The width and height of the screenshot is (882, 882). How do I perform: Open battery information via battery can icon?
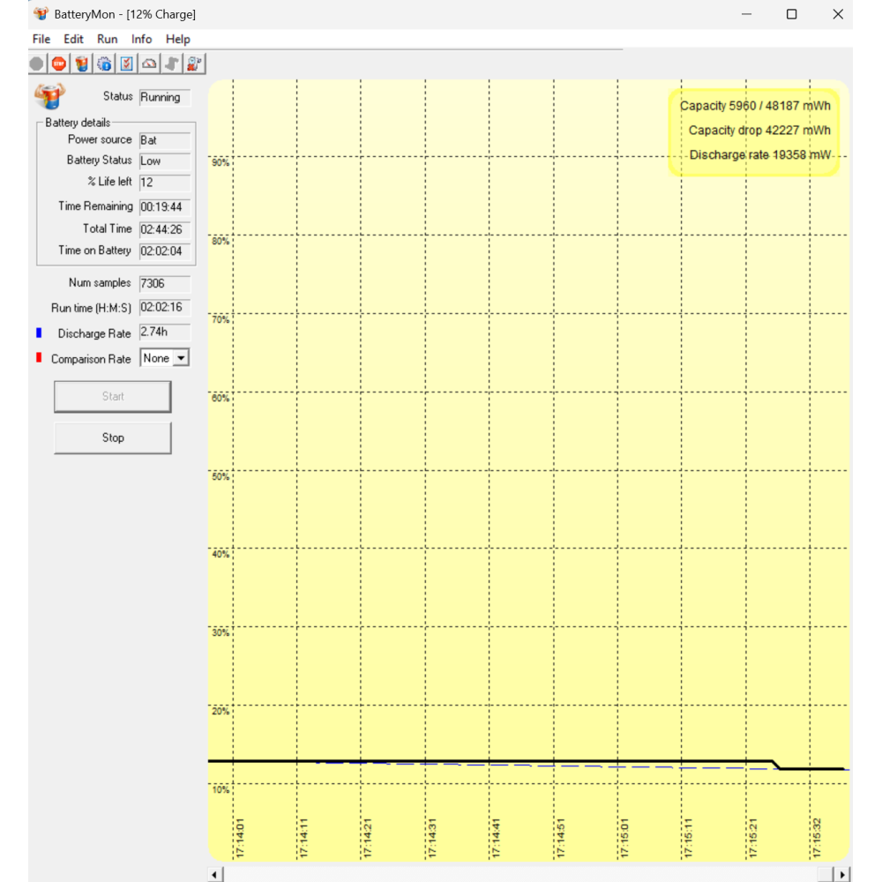(x=82, y=64)
